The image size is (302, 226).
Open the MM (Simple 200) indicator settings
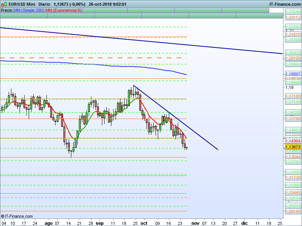[x=29, y=10]
